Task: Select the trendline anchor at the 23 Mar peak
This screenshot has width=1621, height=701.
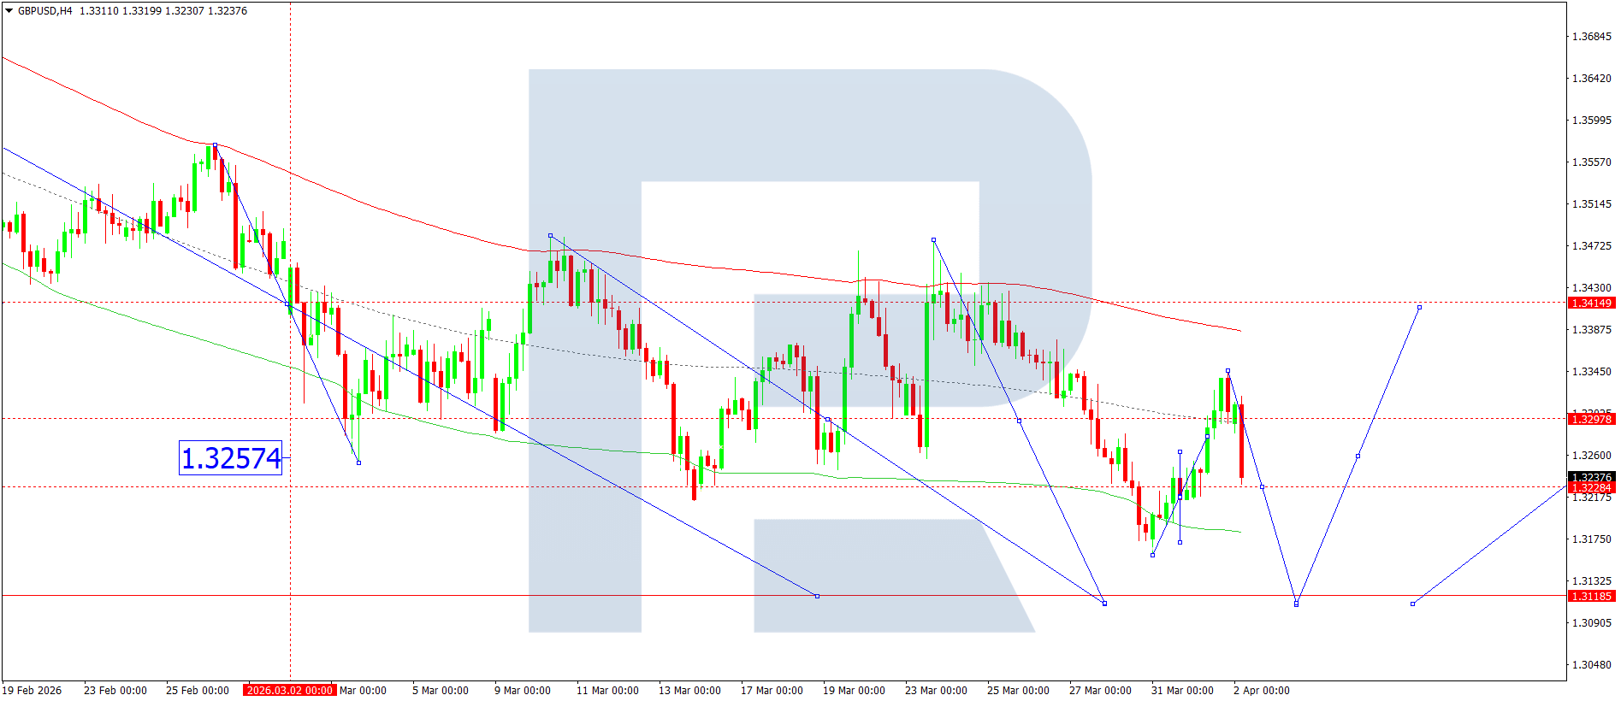Action: tap(933, 240)
